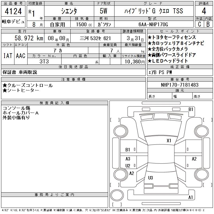Click the U2 dent mark on the diagram
This screenshot has height=214, width=214.
tap(128, 166)
